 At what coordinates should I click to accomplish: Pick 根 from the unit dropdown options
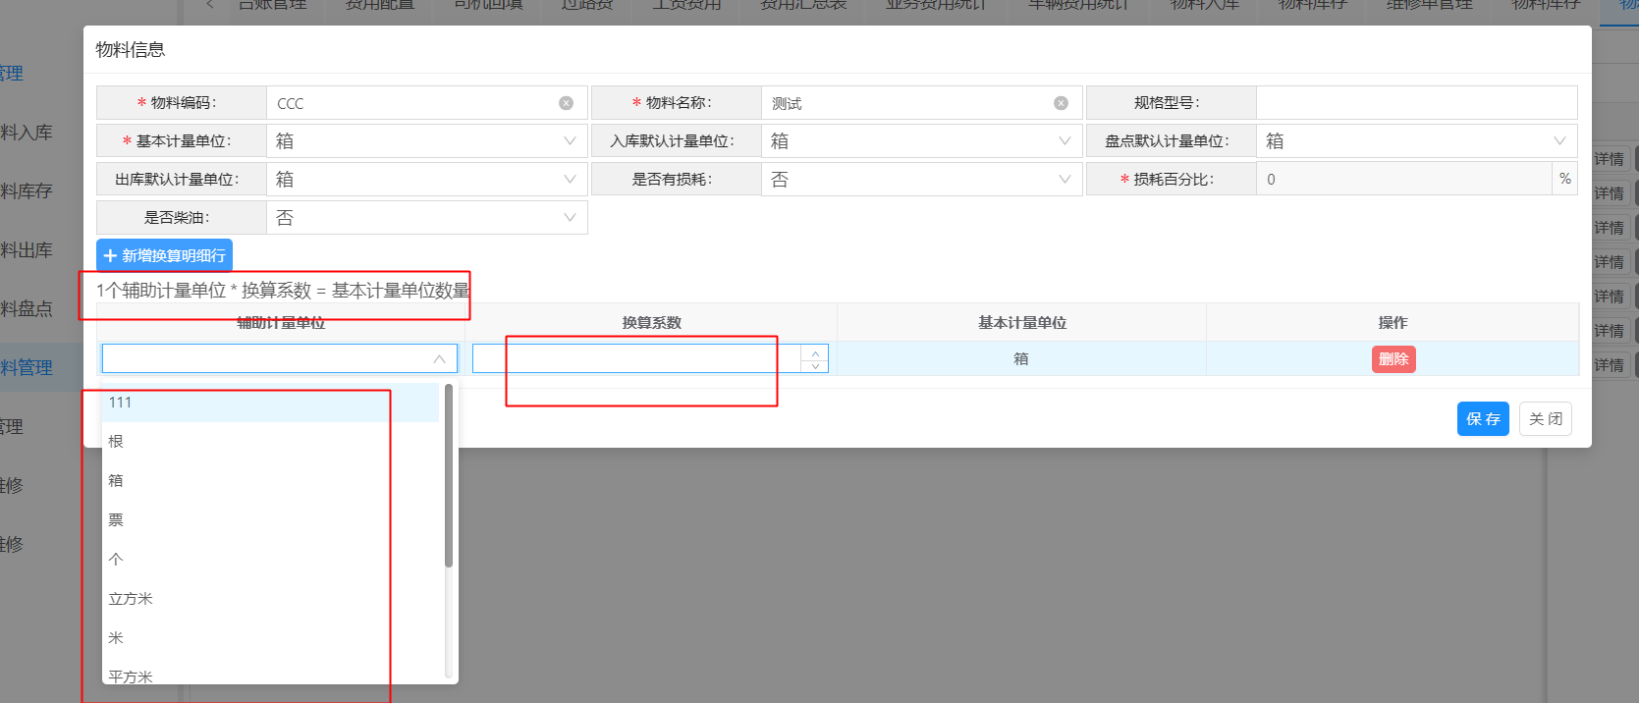(x=270, y=442)
